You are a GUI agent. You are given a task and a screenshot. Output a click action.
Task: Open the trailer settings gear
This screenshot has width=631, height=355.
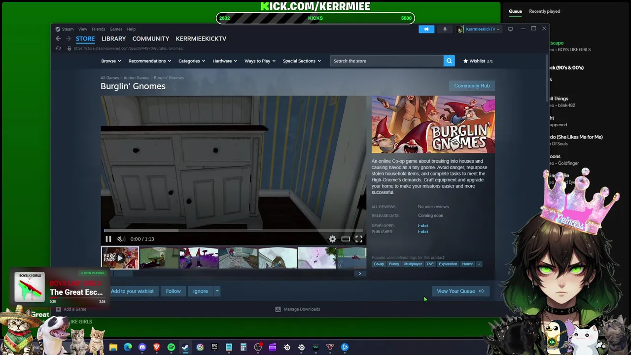point(333,239)
